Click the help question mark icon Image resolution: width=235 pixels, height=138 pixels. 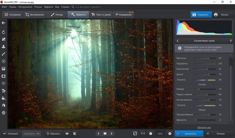(x=230, y=41)
